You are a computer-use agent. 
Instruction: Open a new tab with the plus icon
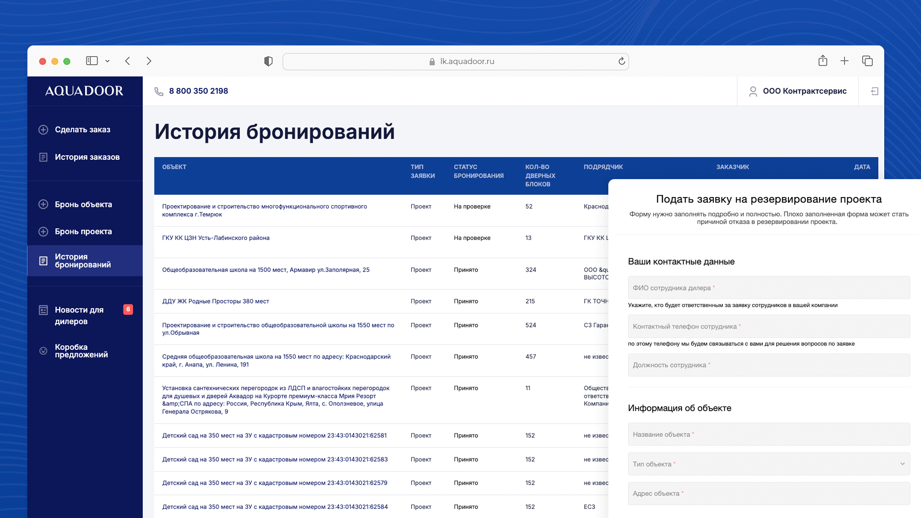pyautogui.click(x=845, y=60)
